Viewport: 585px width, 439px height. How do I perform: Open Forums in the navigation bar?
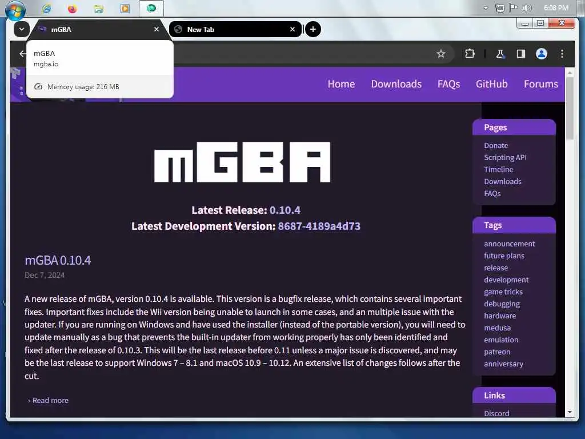coord(540,84)
